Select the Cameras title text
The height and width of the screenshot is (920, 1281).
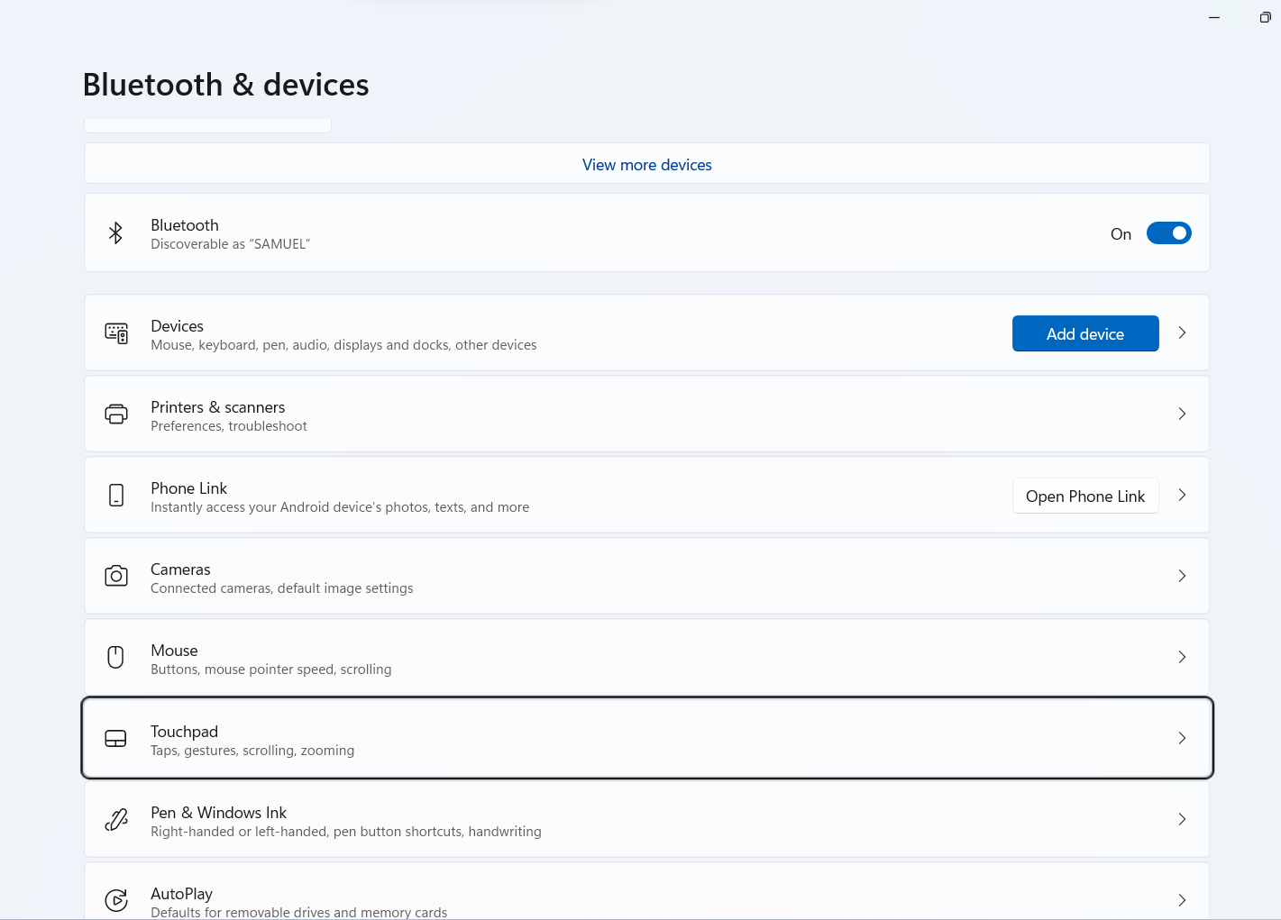(180, 569)
